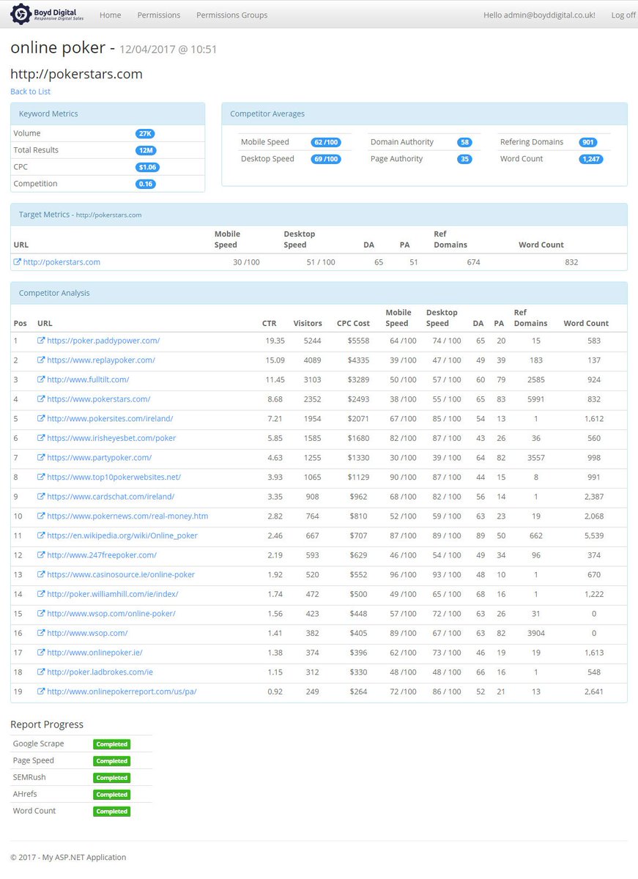The height and width of the screenshot is (879, 638).
Task: Go Back to List
Action: coord(30,92)
